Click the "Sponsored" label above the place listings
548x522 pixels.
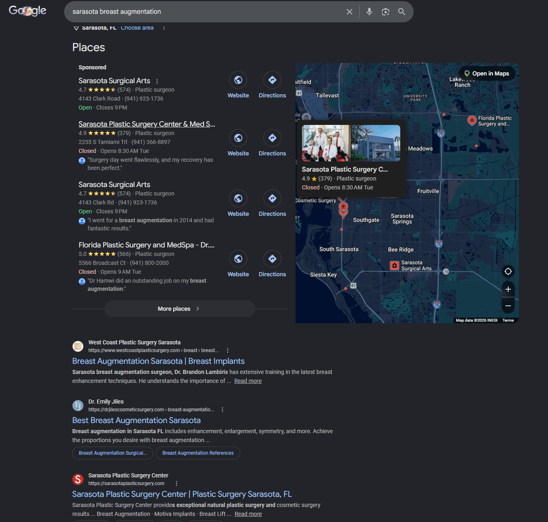point(93,67)
